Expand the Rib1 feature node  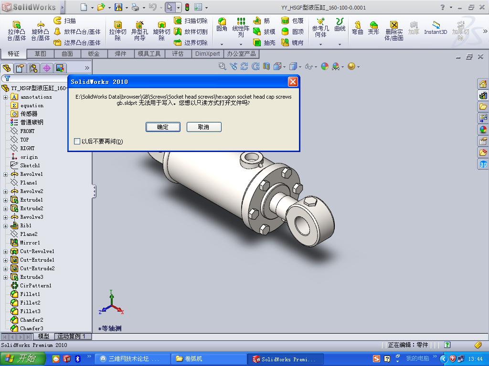pyautogui.click(x=6, y=226)
